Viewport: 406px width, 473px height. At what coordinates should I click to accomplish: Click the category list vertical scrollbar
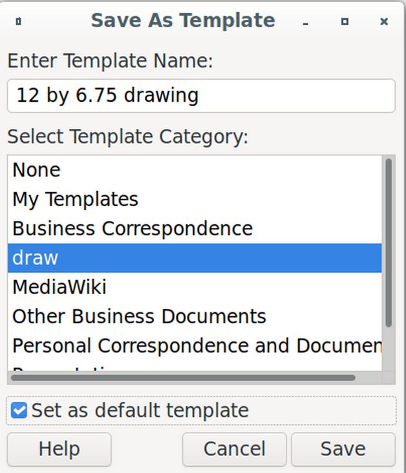point(389,243)
